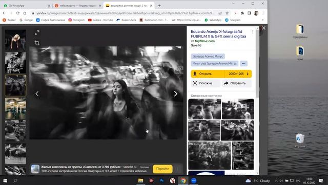Screen dimensions: 328x185
Task: Click the yandex.ru address bar
Action: (x=126, y=13)
